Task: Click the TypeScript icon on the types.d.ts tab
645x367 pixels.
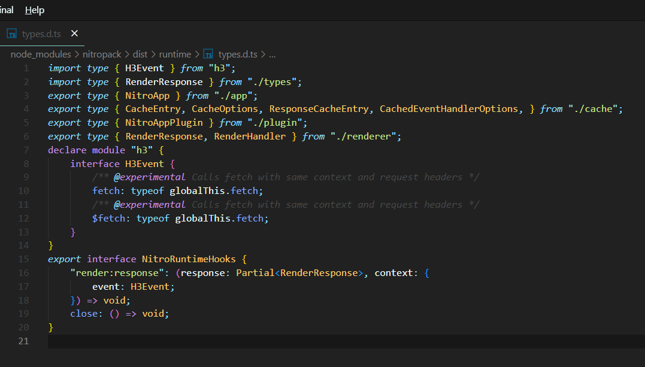Action: (11, 34)
